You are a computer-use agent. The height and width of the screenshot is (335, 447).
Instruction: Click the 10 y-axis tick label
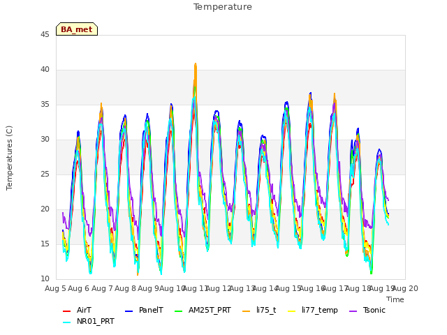(45, 279)
